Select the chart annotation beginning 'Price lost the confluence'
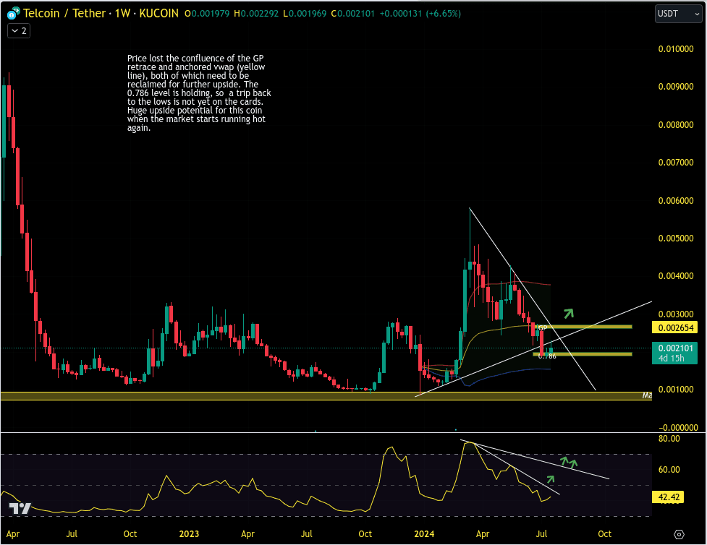This screenshot has width=707, height=545. coord(199,93)
